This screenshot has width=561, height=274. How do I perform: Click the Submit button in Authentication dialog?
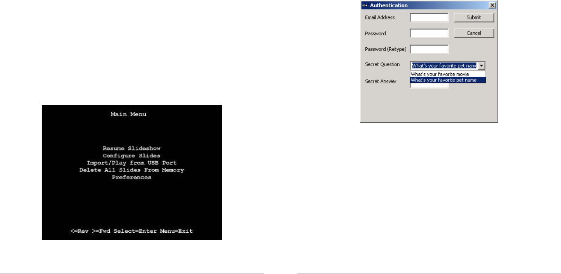coord(474,17)
